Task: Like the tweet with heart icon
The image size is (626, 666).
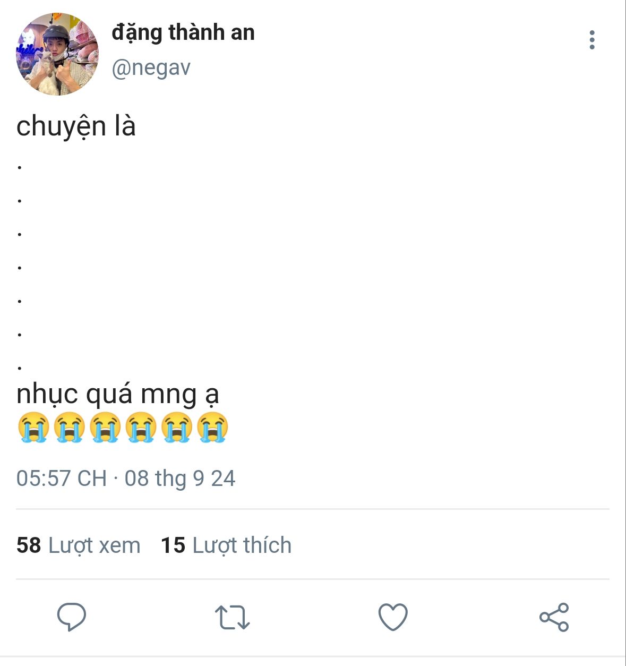Action: click(393, 617)
